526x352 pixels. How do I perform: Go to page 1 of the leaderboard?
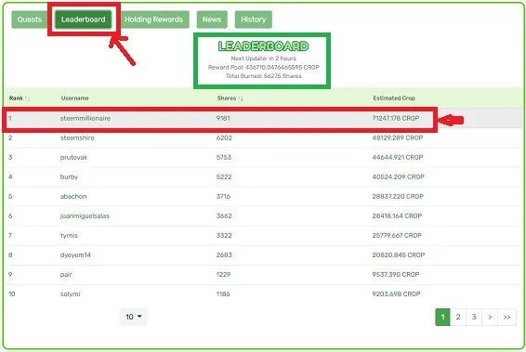tap(442, 317)
